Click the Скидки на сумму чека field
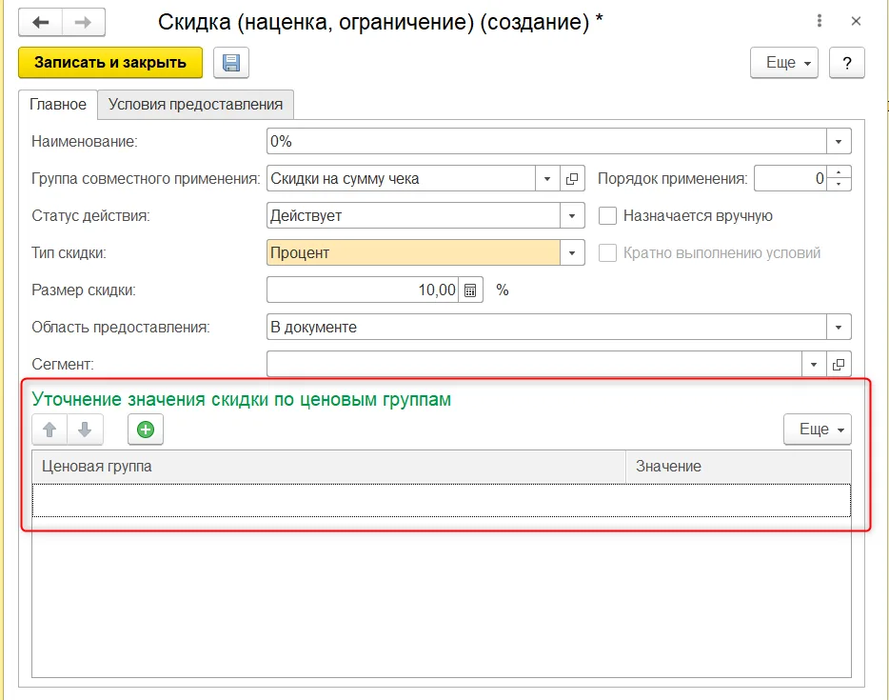 coord(401,179)
